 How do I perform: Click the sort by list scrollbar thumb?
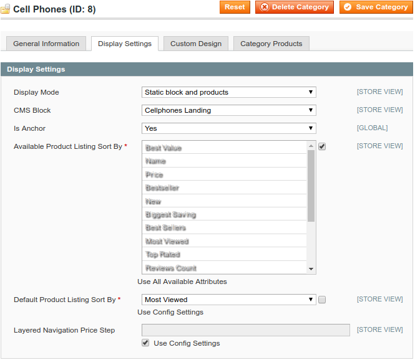[x=311, y=186]
